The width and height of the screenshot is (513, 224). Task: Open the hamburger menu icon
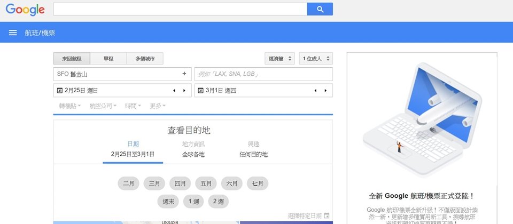click(x=13, y=33)
